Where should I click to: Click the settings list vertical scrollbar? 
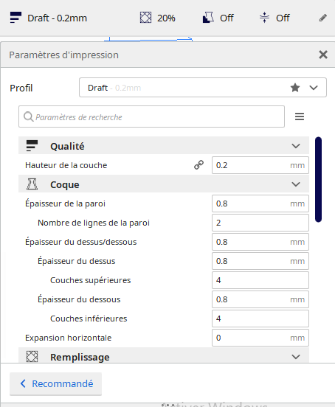point(318,179)
